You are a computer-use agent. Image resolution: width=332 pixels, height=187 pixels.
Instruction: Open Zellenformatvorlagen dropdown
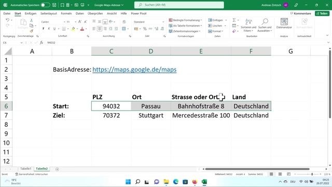185,31
